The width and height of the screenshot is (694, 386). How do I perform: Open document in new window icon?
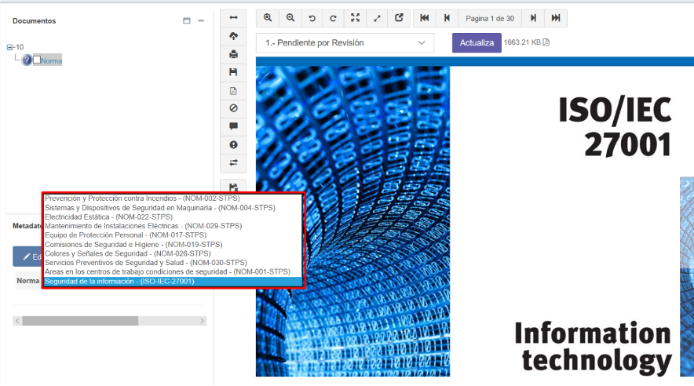pyautogui.click(x=399, y=18)
